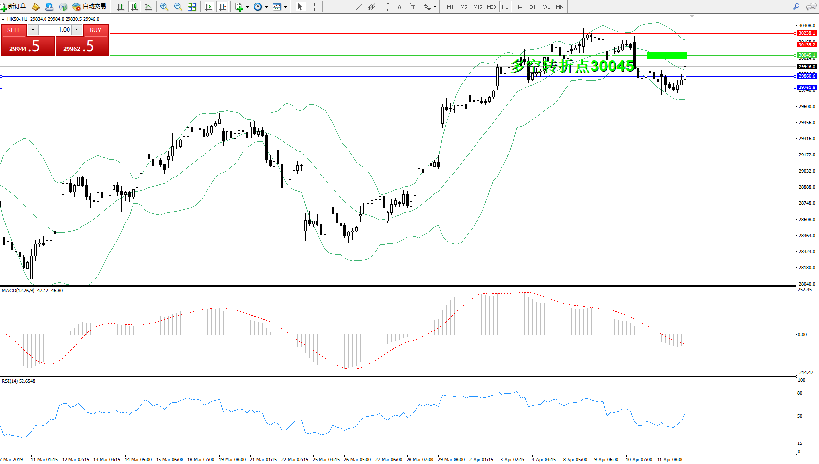Choose the horizontal line drawing tool
This screenshot has width=819, height=464.
(345, 7)
